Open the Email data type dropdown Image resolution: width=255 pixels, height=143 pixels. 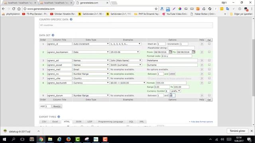pyautogui.click(x=91, y=70)
